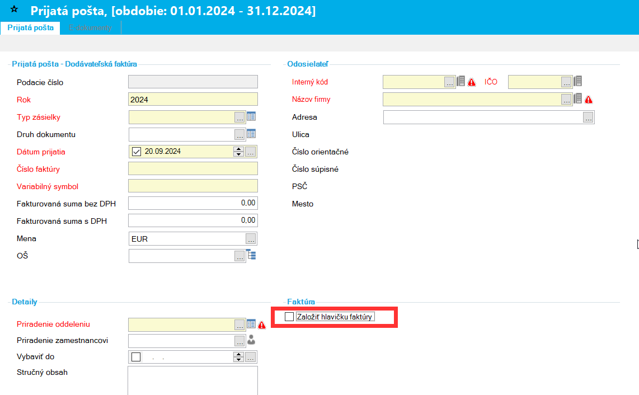Screen dimensions: 639x395
Task: Click the person icon beside Priradenie zamestnancovi
Action: (251, 340)
